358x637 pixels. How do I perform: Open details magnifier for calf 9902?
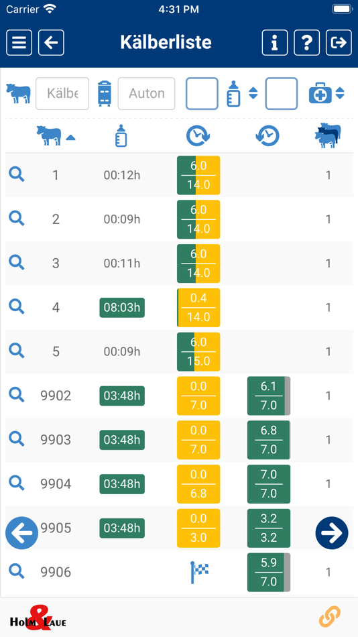(17, 394)
